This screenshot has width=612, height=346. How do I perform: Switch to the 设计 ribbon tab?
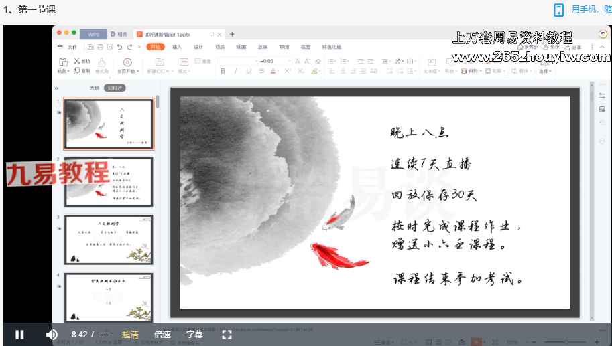coord(198,47)
